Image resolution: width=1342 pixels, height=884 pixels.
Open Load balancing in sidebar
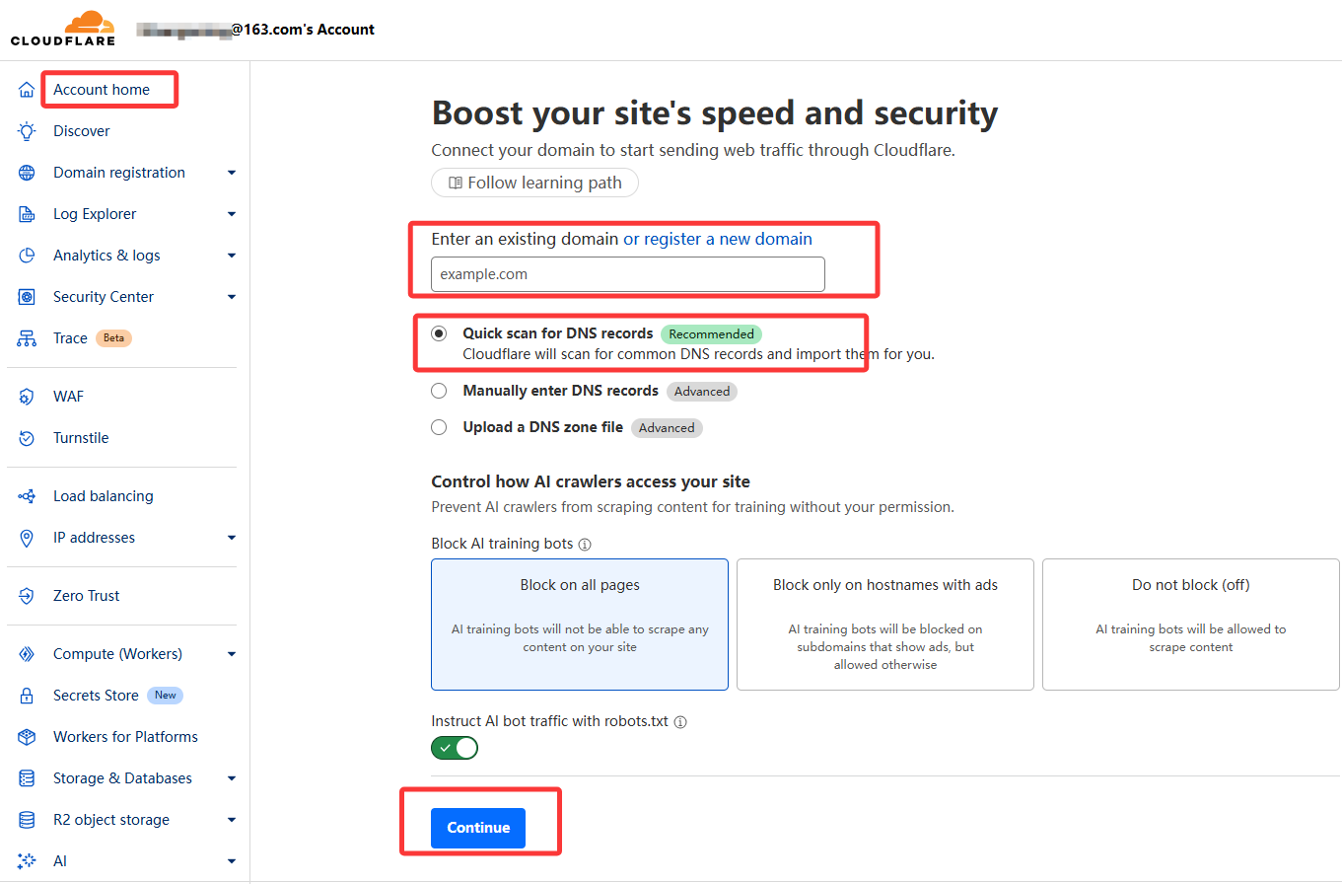(x=104, y=496)
